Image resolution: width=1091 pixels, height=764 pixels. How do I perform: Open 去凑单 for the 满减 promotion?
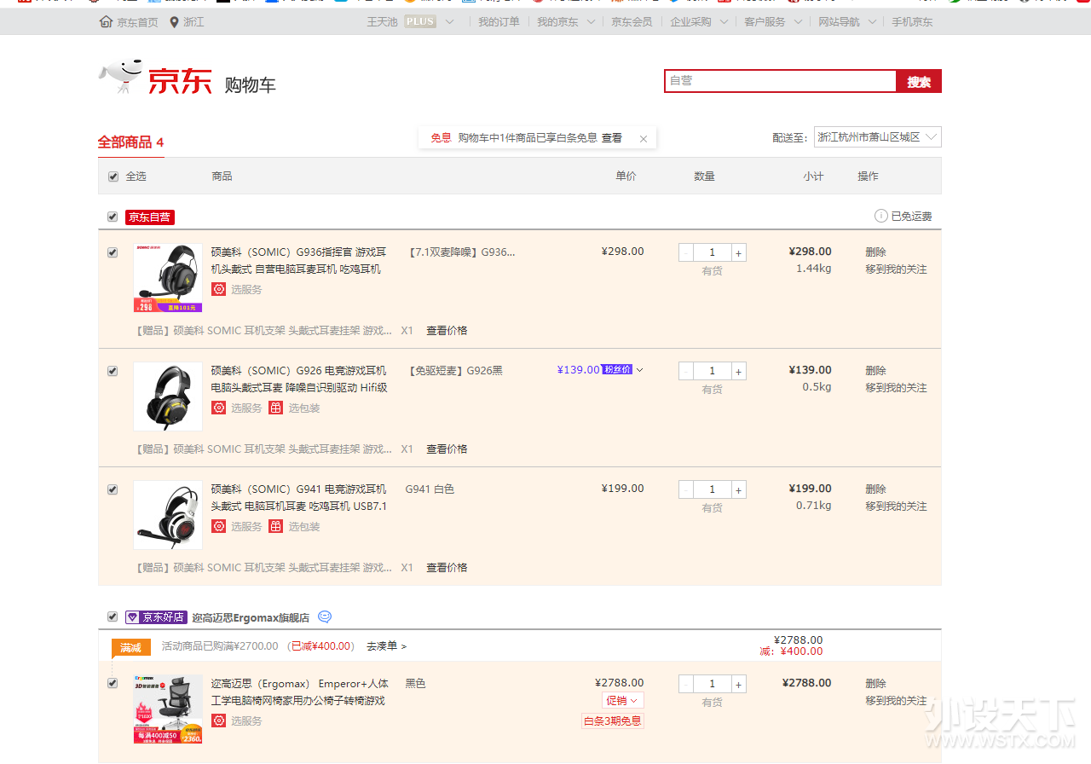[386, 646]
